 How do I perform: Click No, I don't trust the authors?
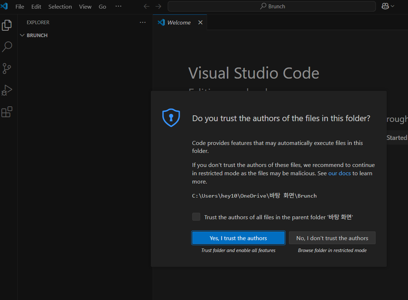(332, 238)
